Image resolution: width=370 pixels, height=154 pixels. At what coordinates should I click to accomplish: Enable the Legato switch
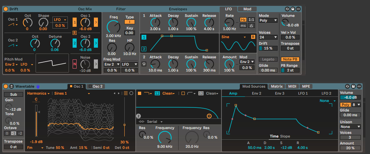[x=268, y=59]
